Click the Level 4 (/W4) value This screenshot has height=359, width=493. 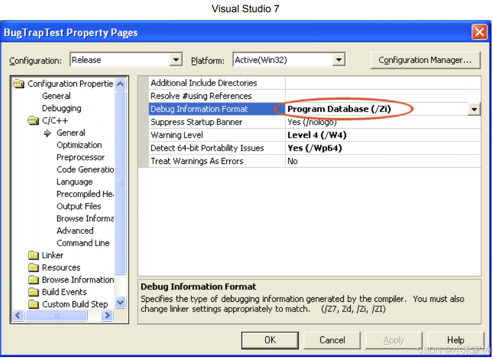pos(317,135)
